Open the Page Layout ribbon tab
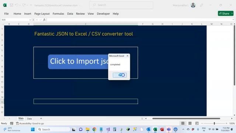The image size is (236, 133). coord(42,14)
